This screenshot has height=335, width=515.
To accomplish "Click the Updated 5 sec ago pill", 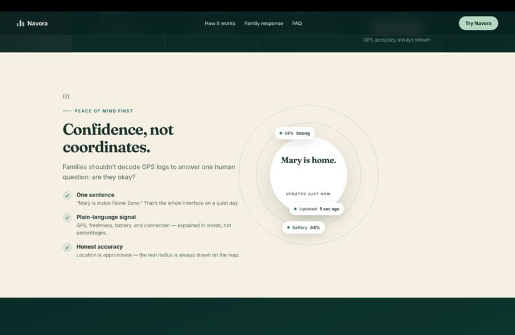I will pos(317,209).
